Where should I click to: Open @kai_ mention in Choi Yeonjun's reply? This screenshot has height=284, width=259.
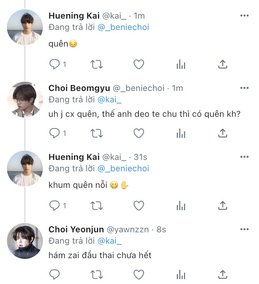[x=109, y=241]
